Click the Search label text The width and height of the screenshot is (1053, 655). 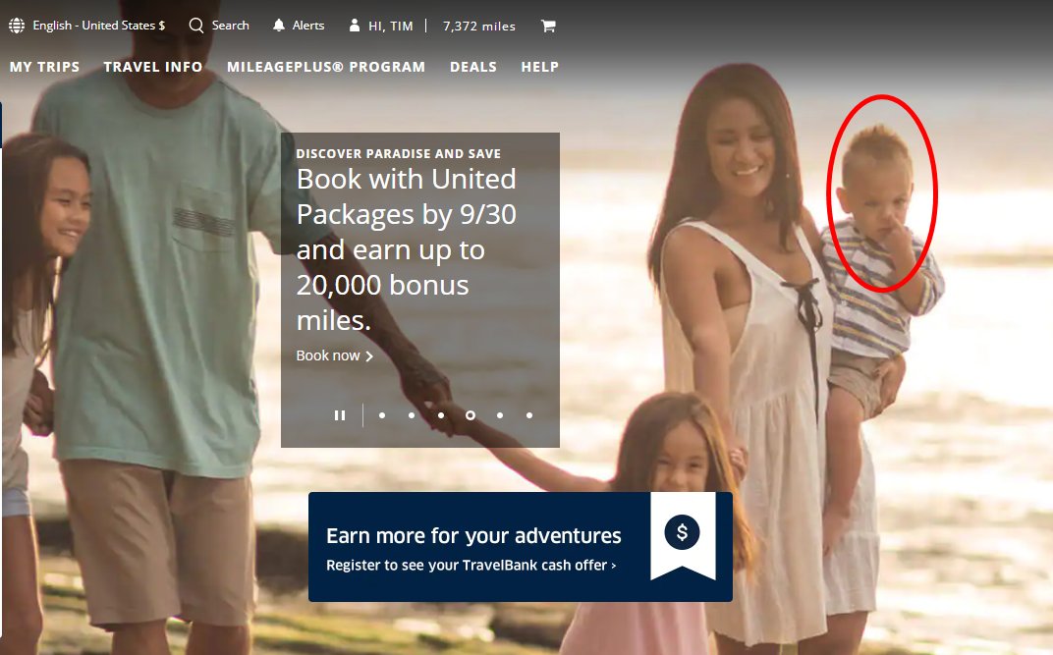point(230,26)
